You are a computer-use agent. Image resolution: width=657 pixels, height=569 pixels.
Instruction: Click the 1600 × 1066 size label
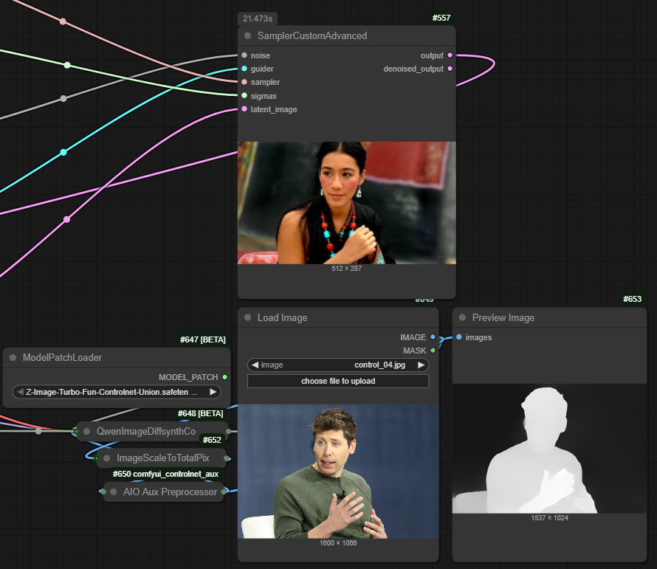338,543
